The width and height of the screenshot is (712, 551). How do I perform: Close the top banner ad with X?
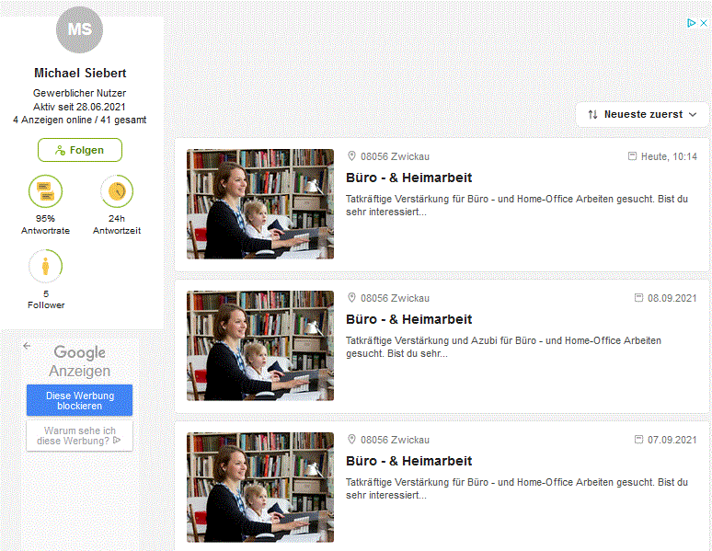coord(704,23)
